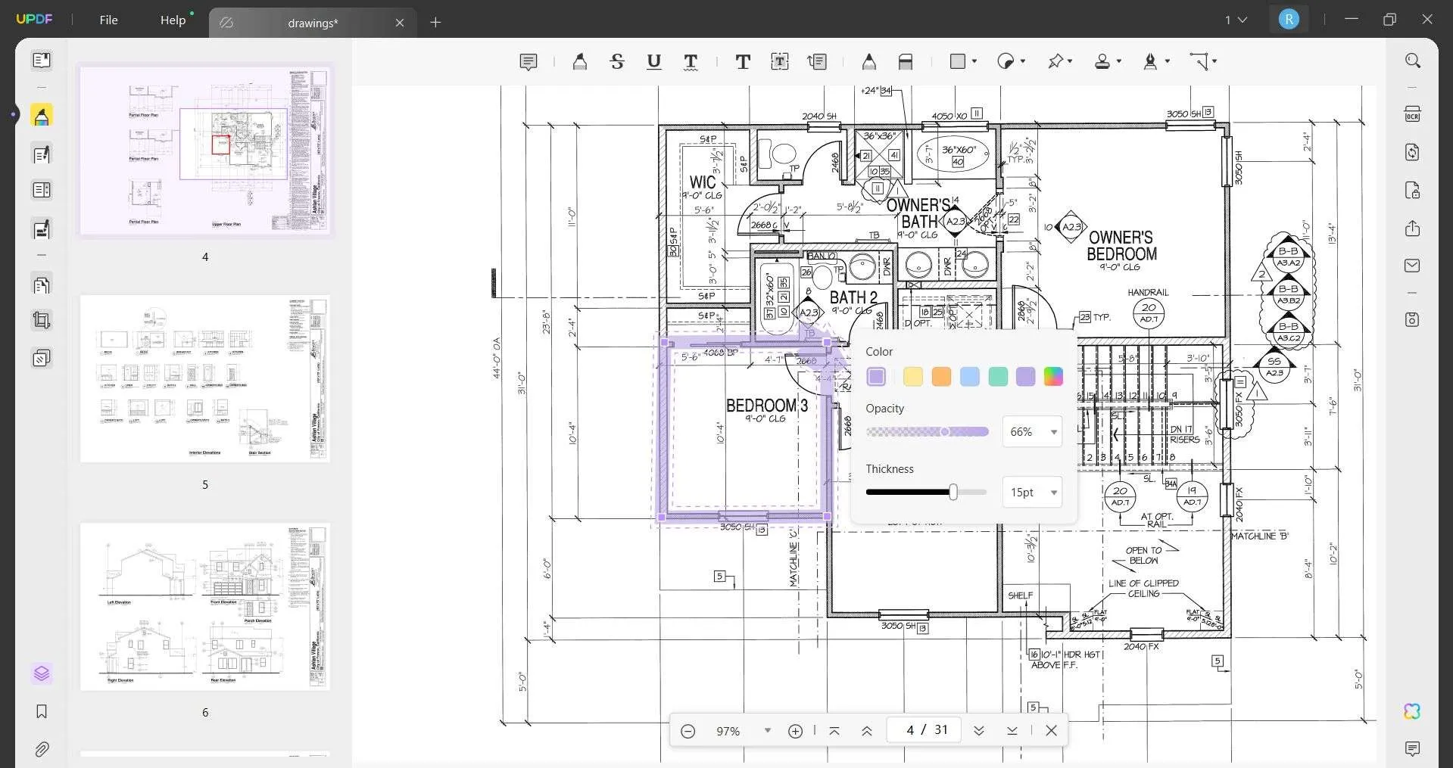Open the 15pt thickness dropdown
1453x768 pixels.
click(x=1032, y=493)
